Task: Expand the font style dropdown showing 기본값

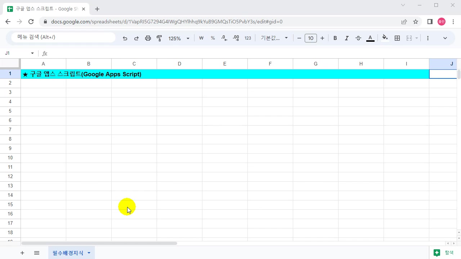Action: click(274, 38)
